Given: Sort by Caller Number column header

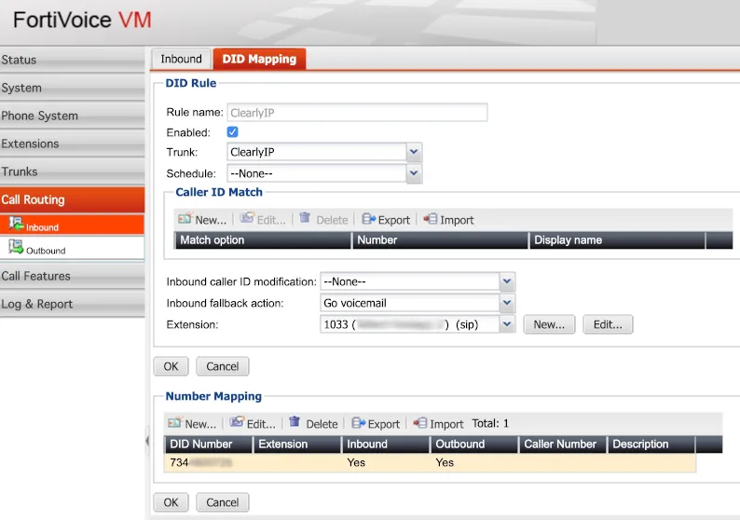Looking at the screenshot, I should coord(563,444).
